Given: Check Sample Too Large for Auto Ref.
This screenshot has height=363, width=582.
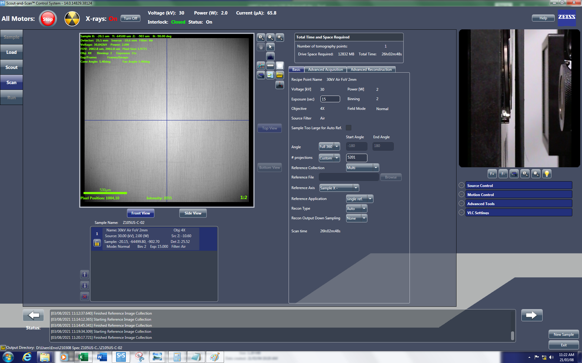Looking at the screenshot, I should (x=349, y=128).
